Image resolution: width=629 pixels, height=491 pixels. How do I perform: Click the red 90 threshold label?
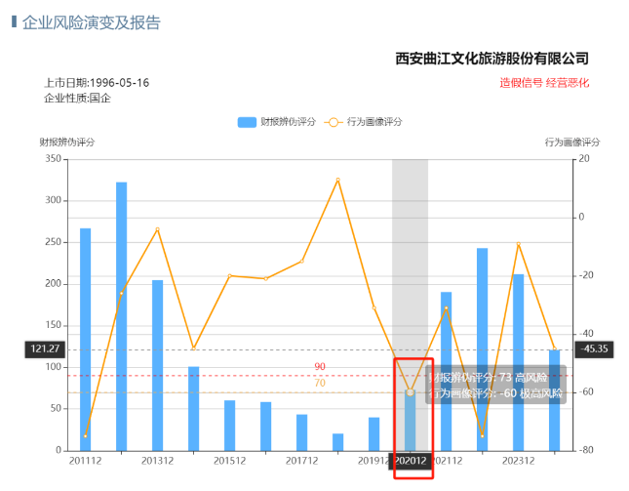[x=320, y=367]
